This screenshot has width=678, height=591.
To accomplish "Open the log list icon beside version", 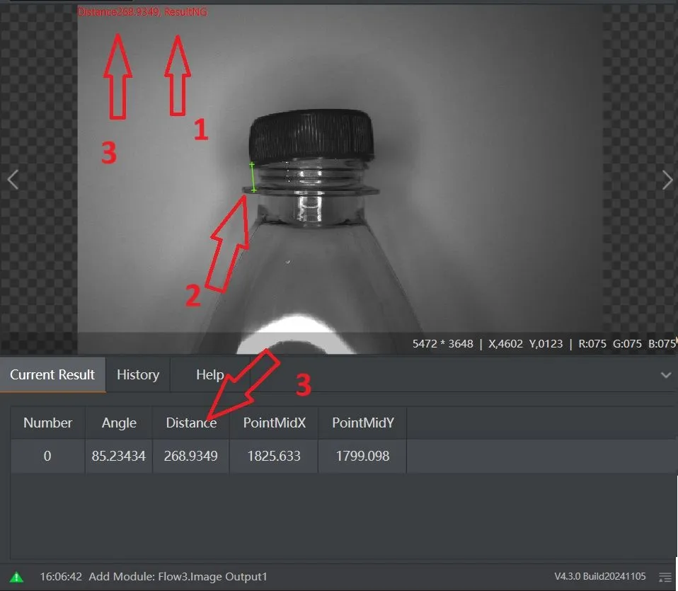I will click(x=665, y=577).
